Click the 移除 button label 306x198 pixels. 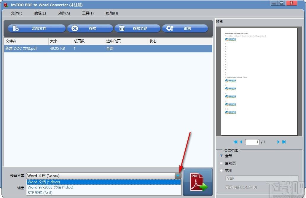click(93, 28)
